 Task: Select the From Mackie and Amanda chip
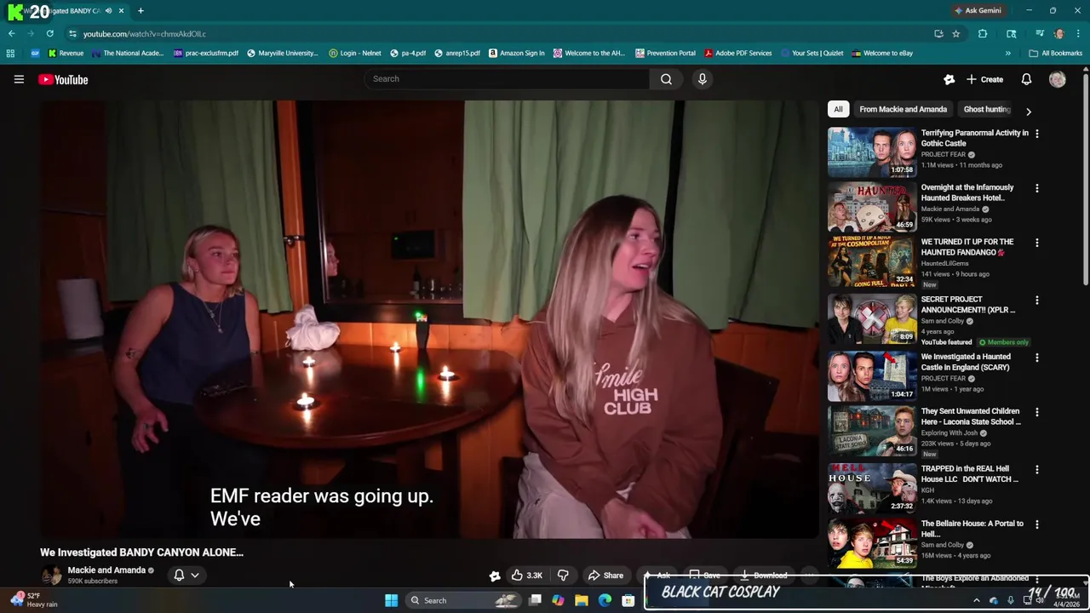tap(903, 109)
